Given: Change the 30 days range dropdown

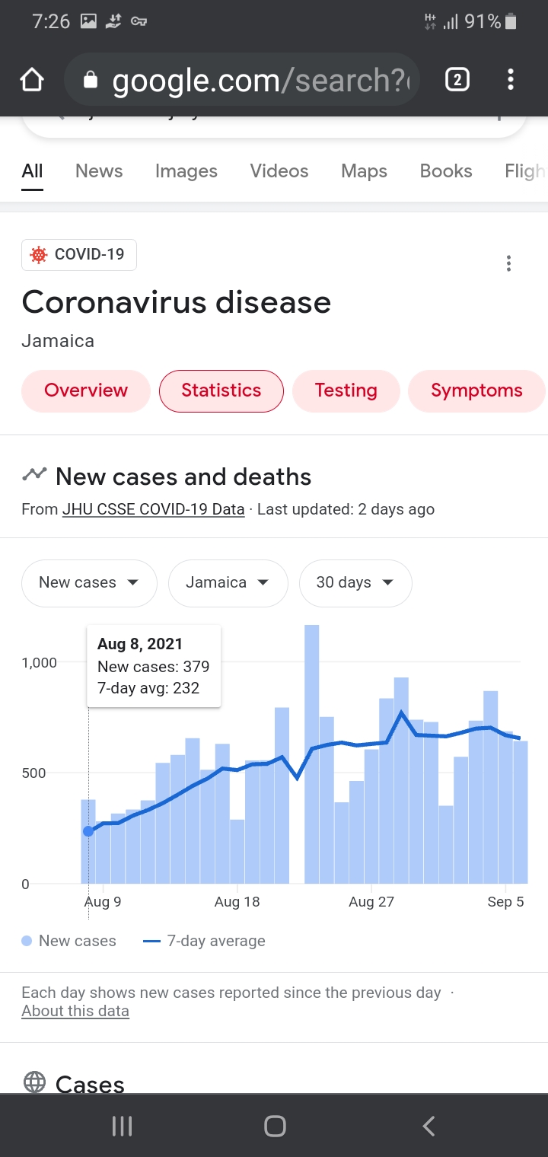Looking at the screenshot, I should click(355, 583).
